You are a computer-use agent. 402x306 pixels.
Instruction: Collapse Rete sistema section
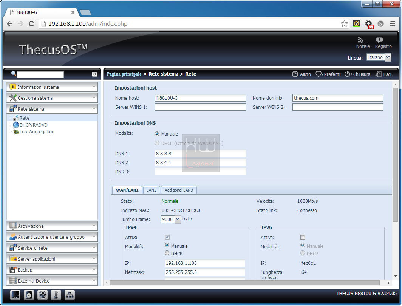[52, 109]
